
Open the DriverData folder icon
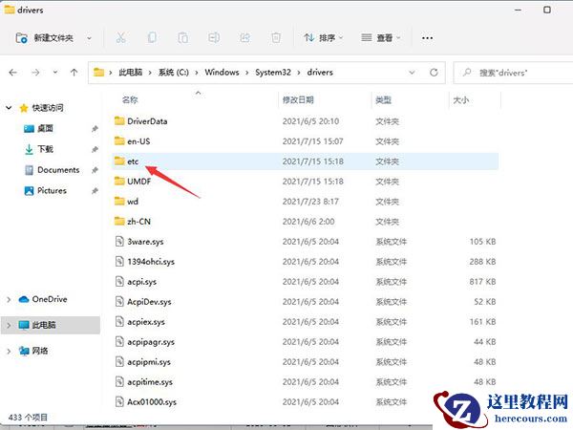click(x=119, y=121)
